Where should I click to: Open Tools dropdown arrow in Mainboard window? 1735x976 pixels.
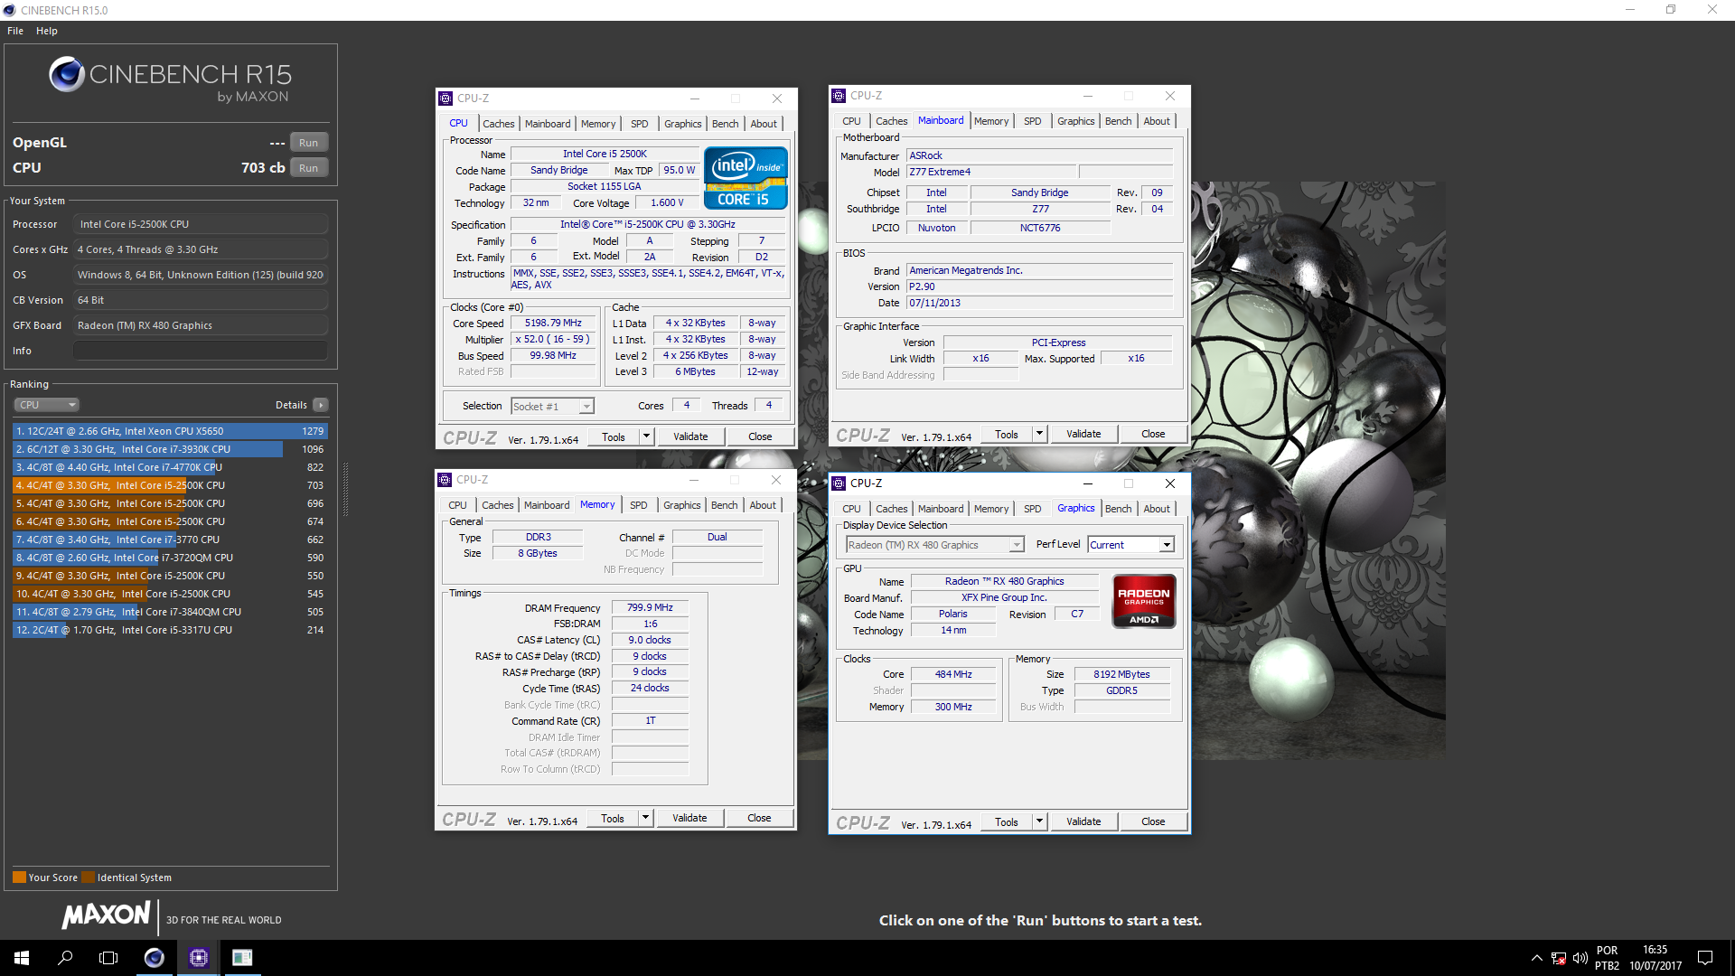[x=1039, y=434]
